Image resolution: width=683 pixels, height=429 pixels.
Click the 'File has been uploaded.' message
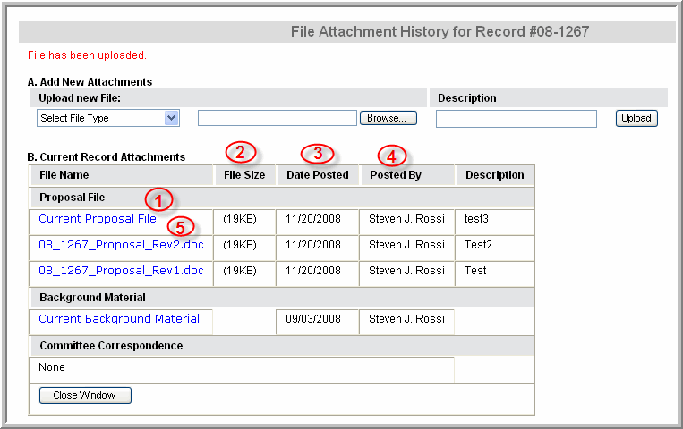87,55
